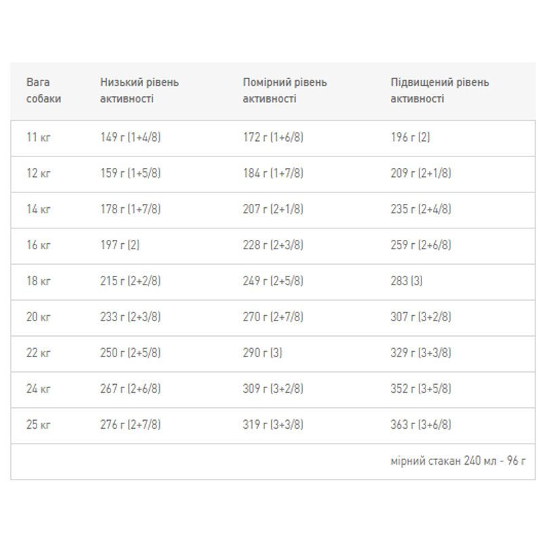
Task: Click the 'Низький рівень активності' header
Action: coord(140,91)
